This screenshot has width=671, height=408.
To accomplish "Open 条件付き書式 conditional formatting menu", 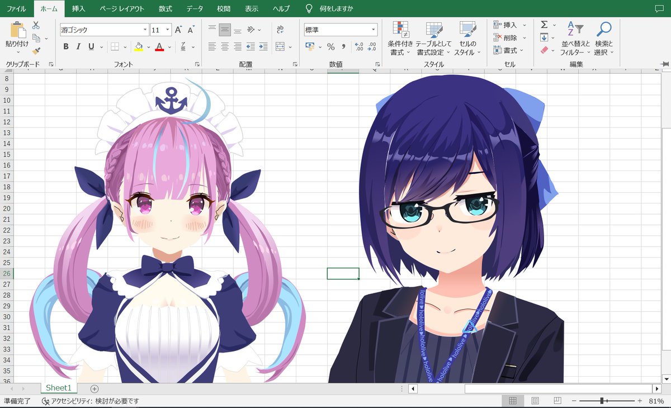I will [x=400, y=38].
